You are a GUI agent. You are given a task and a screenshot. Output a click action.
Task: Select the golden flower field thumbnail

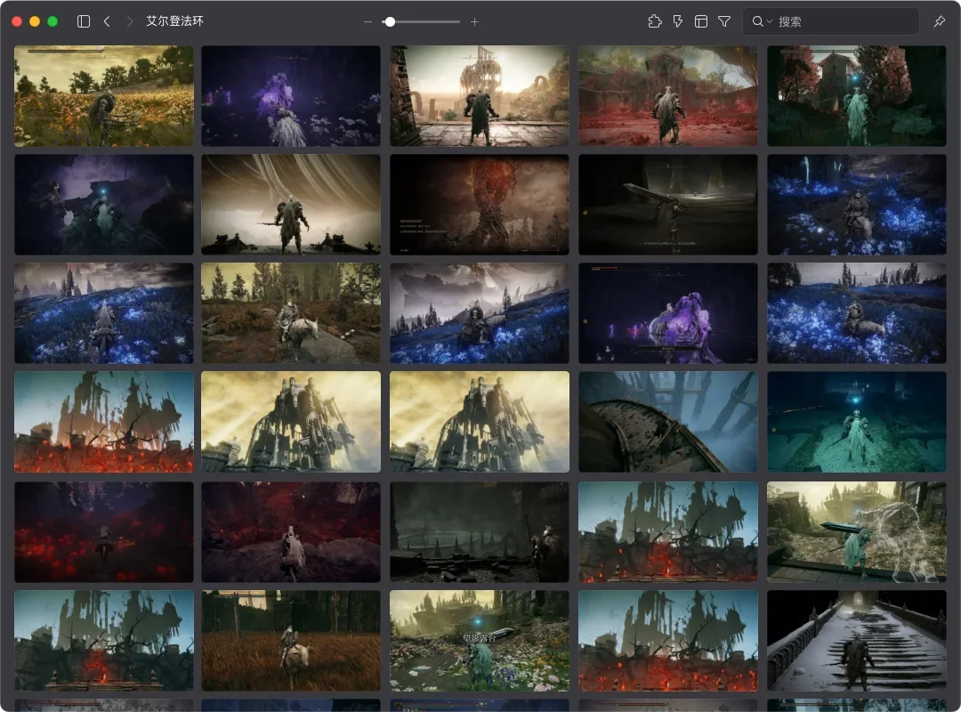click(x=103, y=95)
